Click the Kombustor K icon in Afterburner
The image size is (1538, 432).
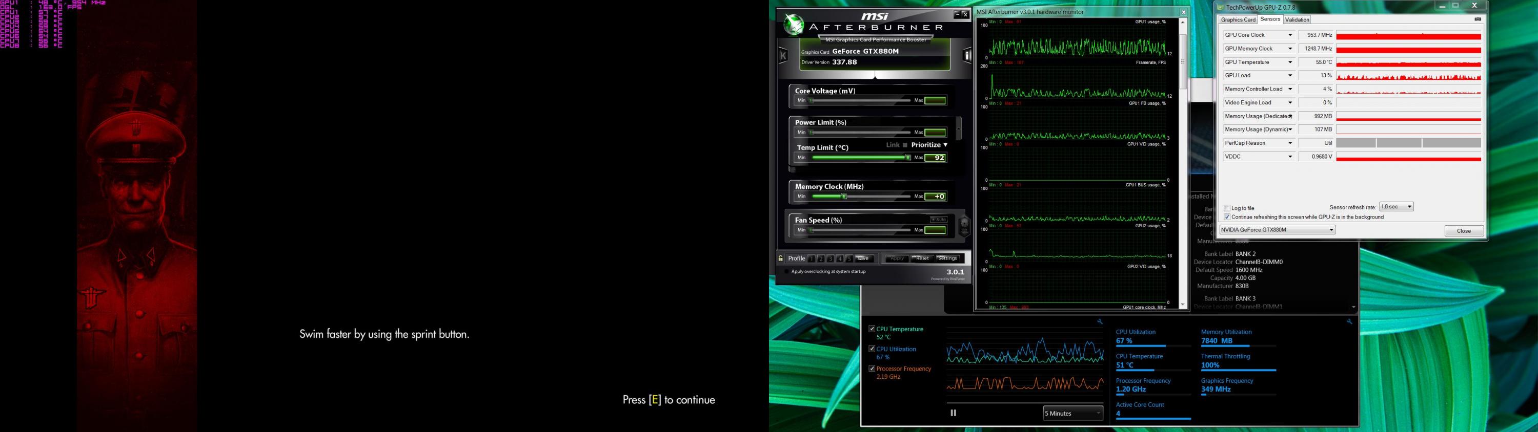[x=783, y=56]
